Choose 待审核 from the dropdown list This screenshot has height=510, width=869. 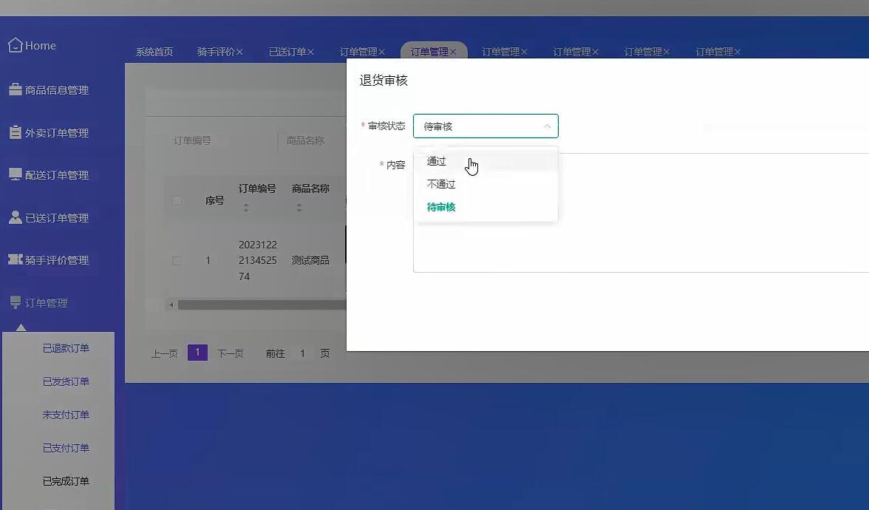tap(486, 207)
